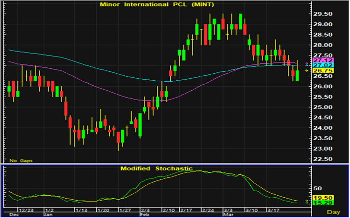This screenshot has width=350, height=218.
Task: Select the magenta 27.12 moving average label
Action: (323, 60)
